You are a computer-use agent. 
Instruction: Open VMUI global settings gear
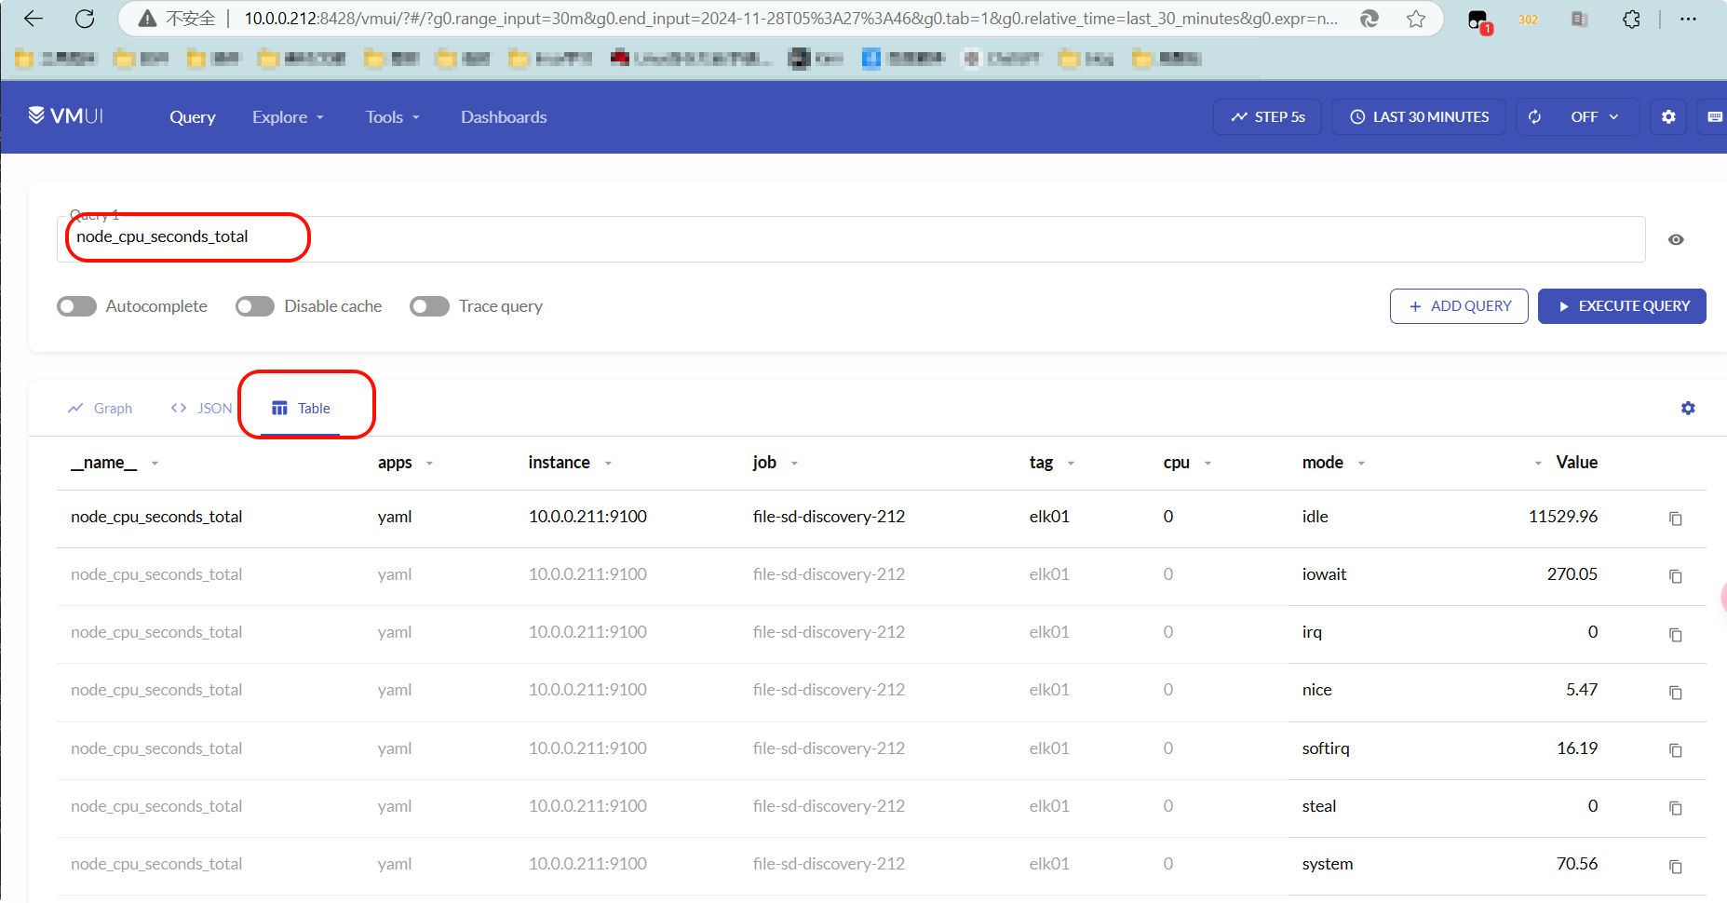click(1668, 117)
